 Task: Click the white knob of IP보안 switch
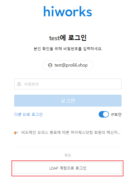coord(106,114)
